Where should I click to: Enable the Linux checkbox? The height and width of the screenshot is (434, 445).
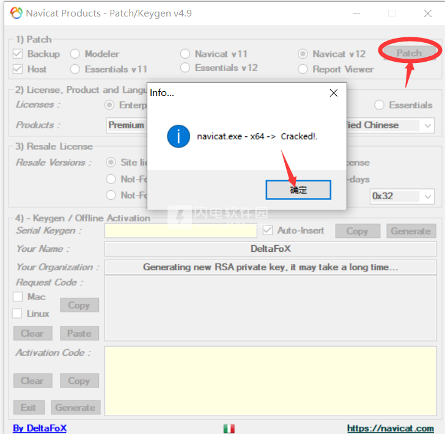click(x=17, y=314)
